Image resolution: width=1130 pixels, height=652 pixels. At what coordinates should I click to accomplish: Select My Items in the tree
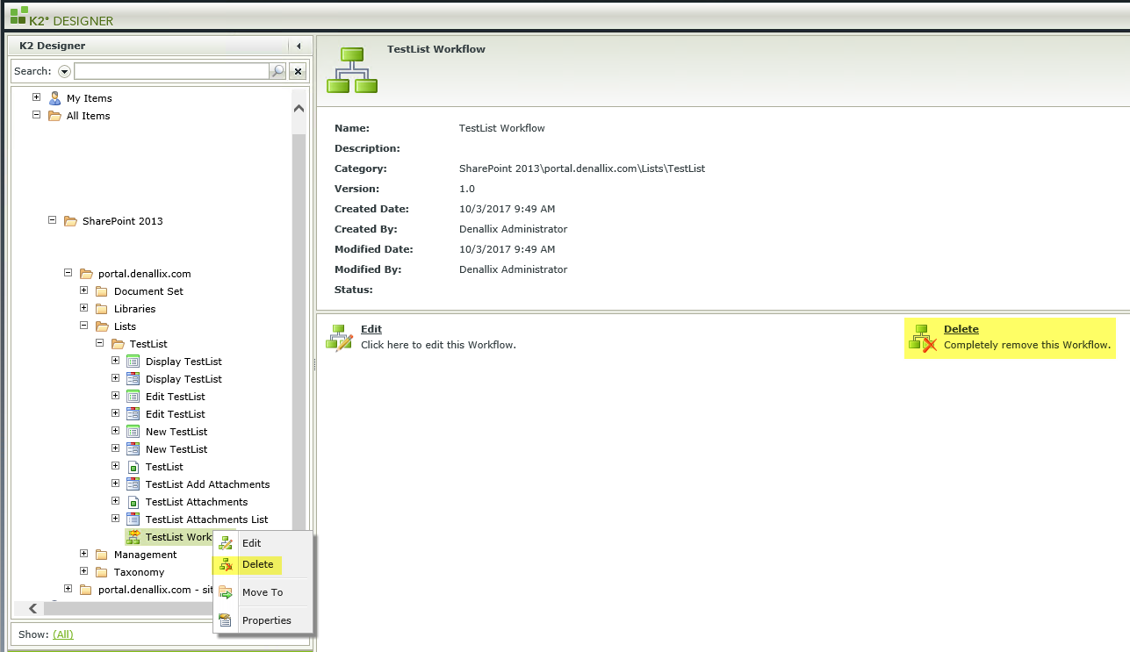[90, 98]
